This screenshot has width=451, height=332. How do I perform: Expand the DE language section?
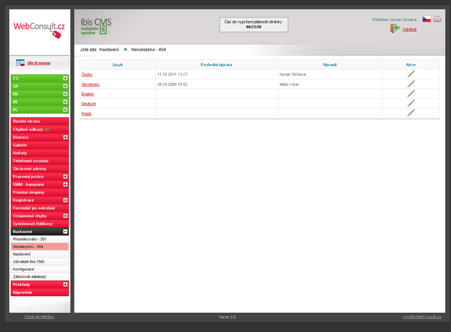click(65, 102)
